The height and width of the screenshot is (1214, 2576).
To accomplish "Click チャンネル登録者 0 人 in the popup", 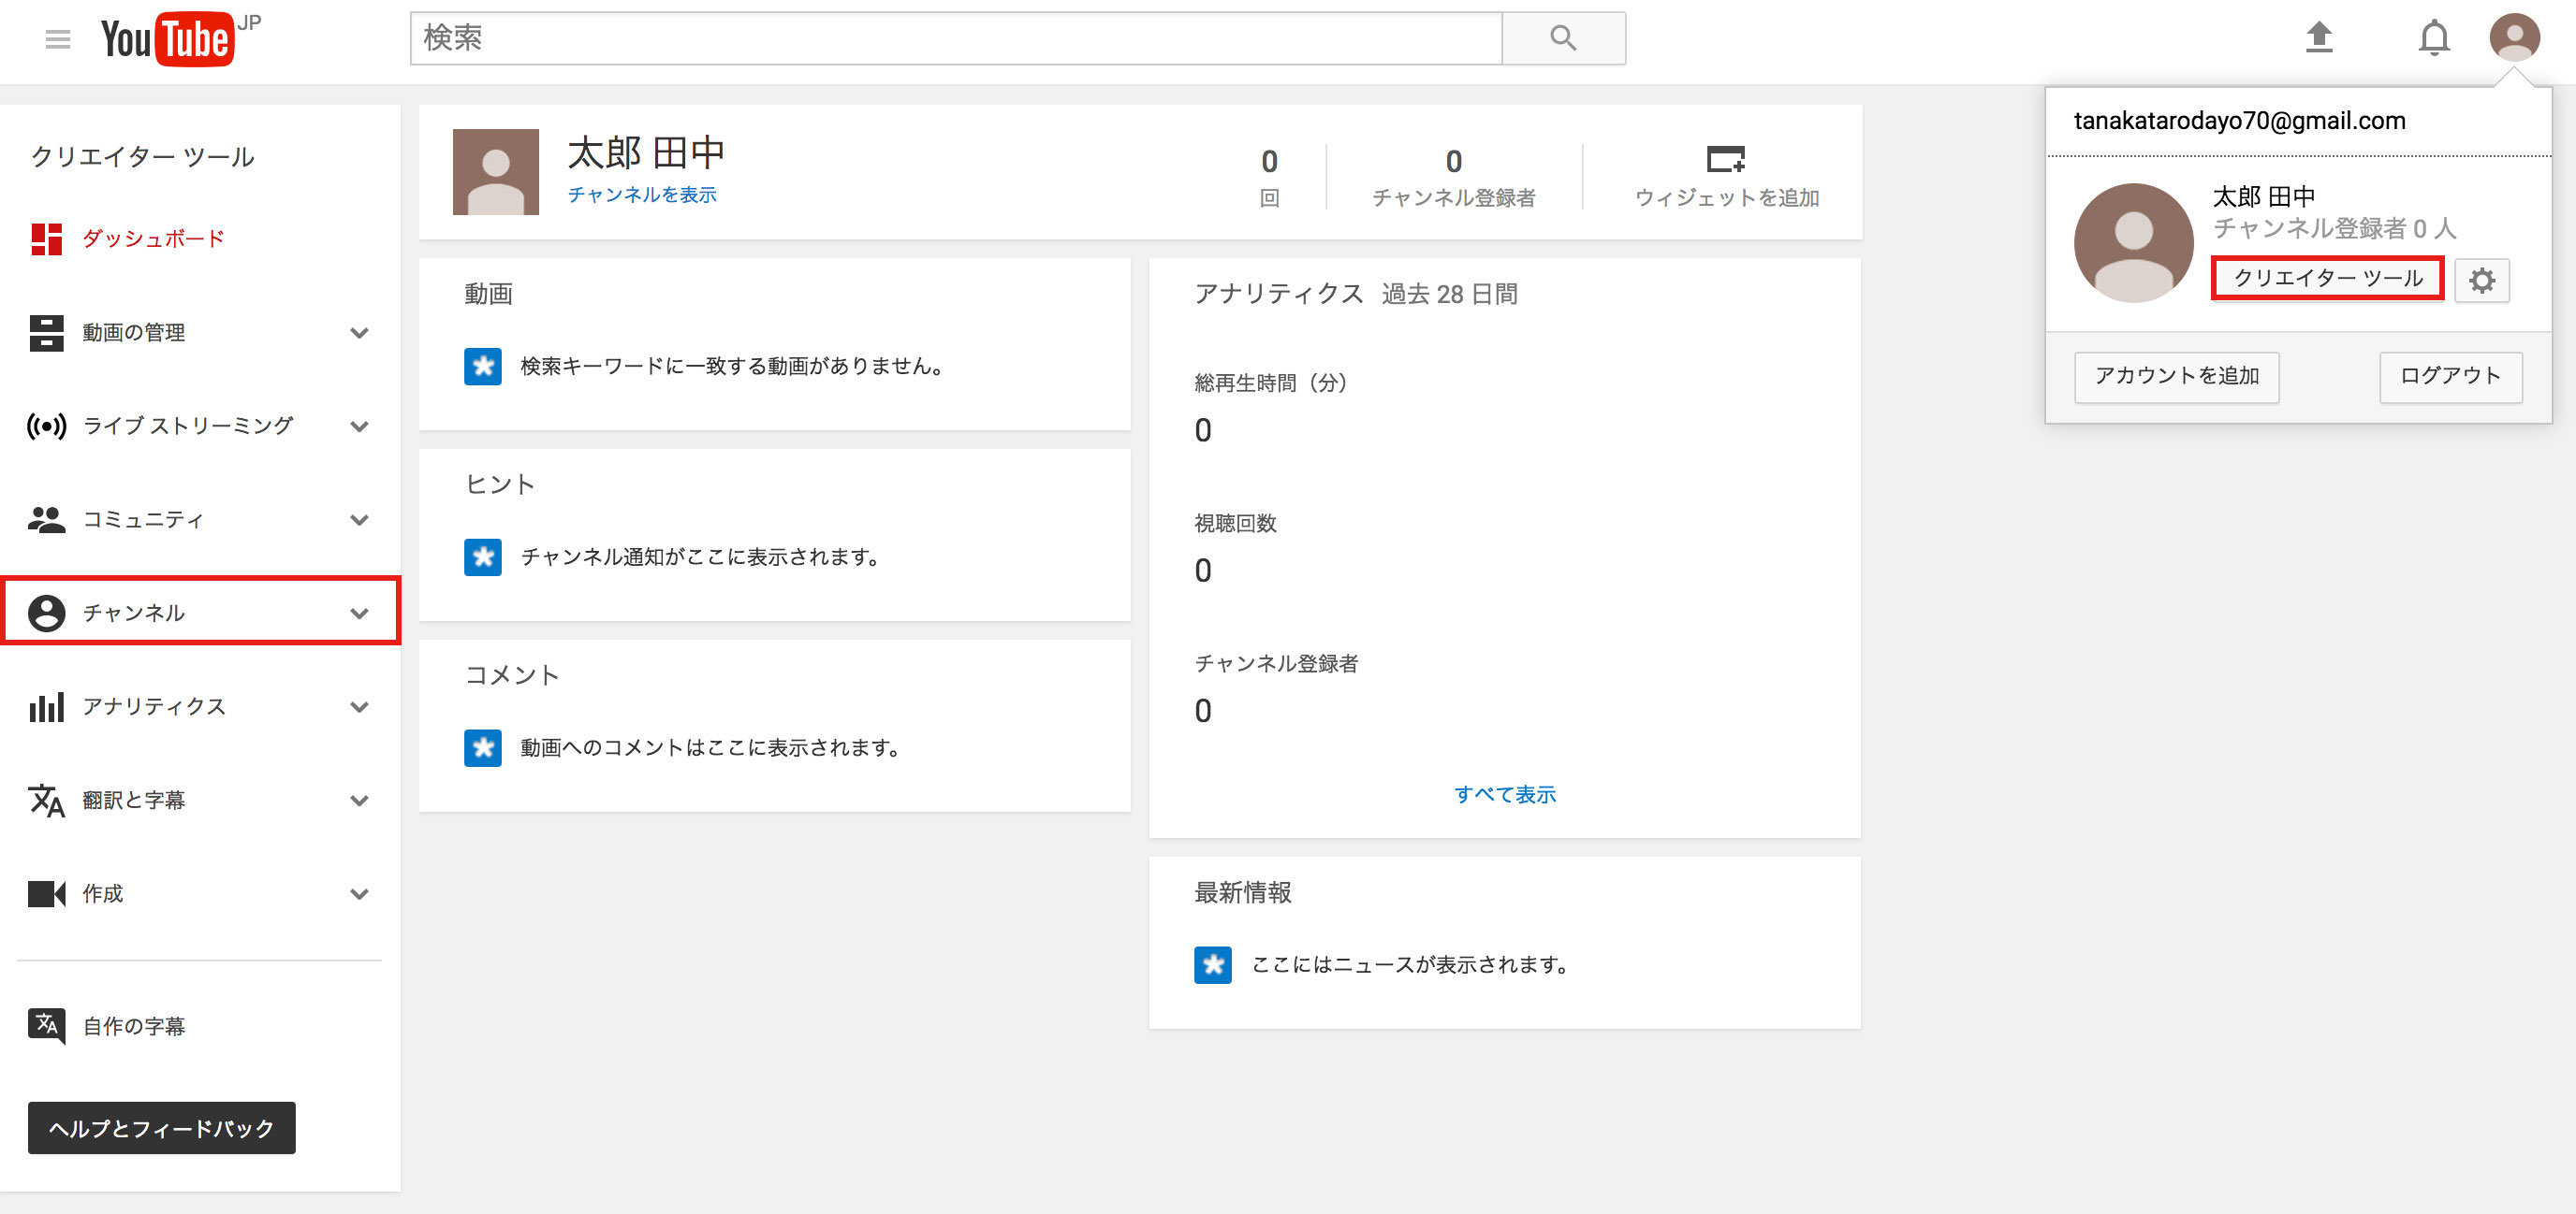I will coord(2334,229).
